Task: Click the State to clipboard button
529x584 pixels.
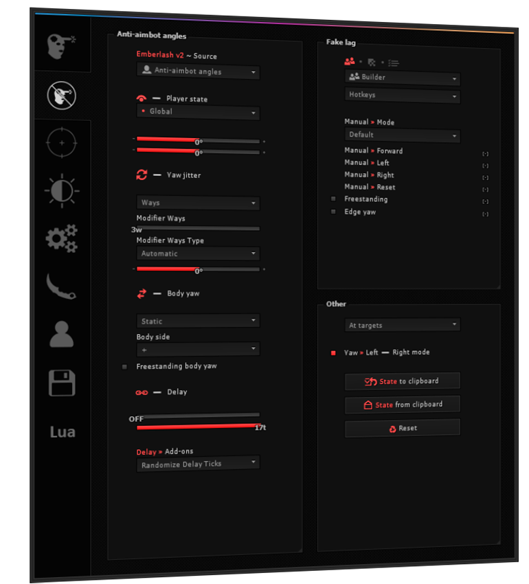Action: click(x=402, y=381)
